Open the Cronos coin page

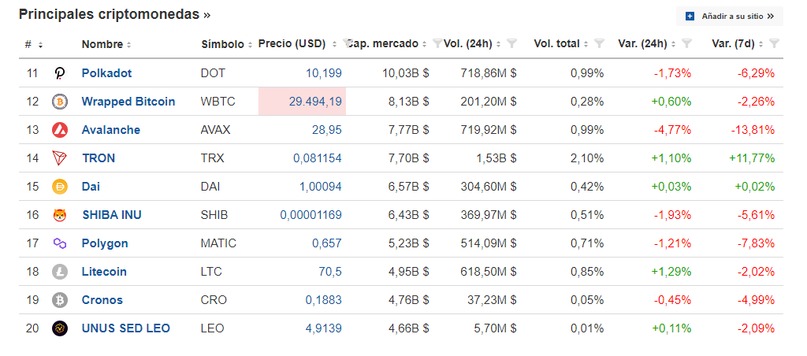102,299
